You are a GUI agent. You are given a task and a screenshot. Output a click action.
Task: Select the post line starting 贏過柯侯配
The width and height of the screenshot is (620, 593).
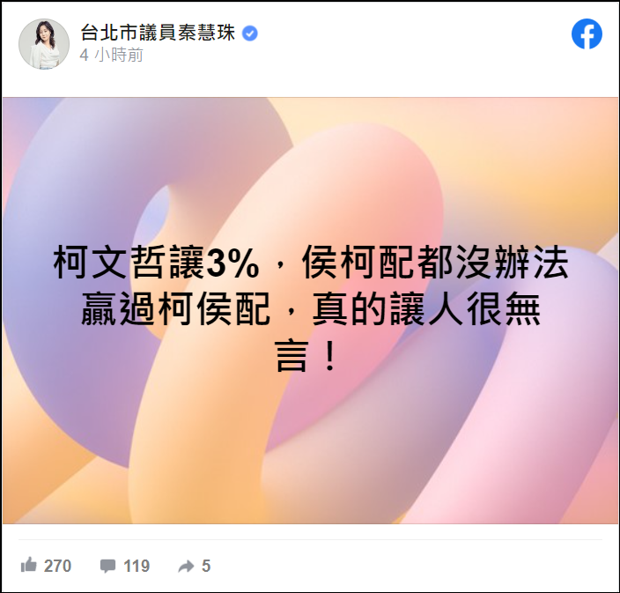pos(311,308)
